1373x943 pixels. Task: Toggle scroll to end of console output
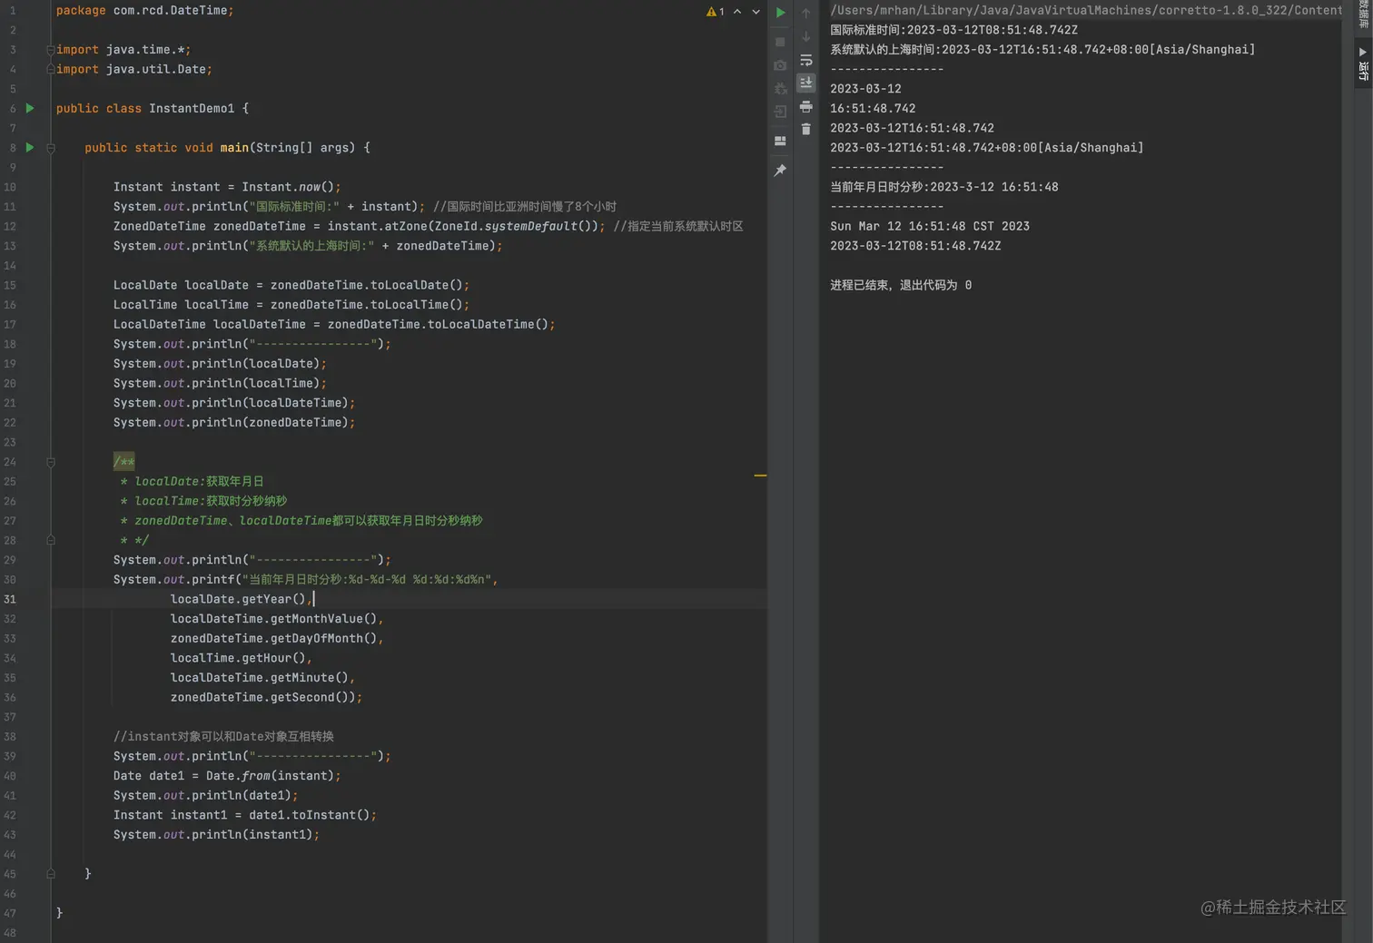click(805, 83)
